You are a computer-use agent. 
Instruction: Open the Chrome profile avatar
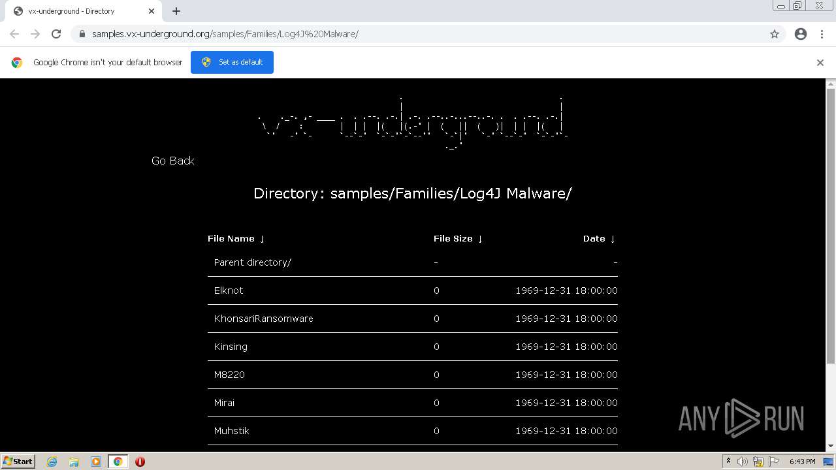[x=801, y=34]
